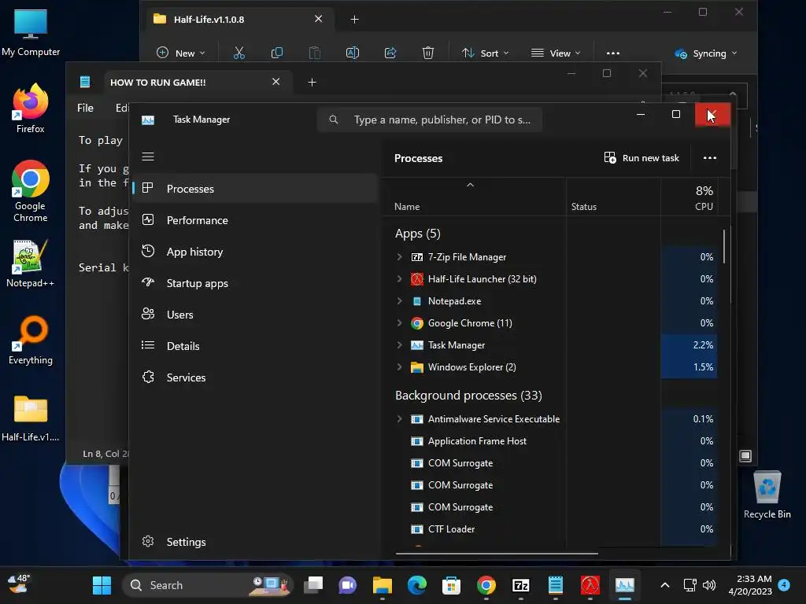This screenshot has height=604, width=806.
Task: Click 7-Zip File Manager process icon
Action: (x=417, y=257)
